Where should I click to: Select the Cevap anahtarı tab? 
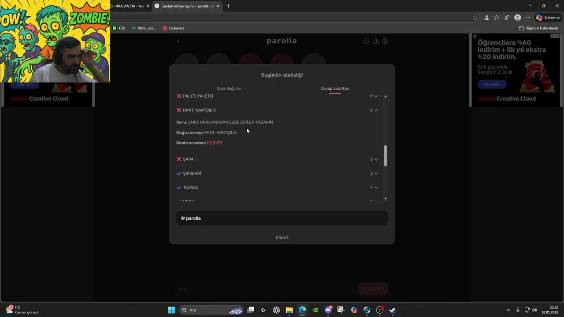334,88
